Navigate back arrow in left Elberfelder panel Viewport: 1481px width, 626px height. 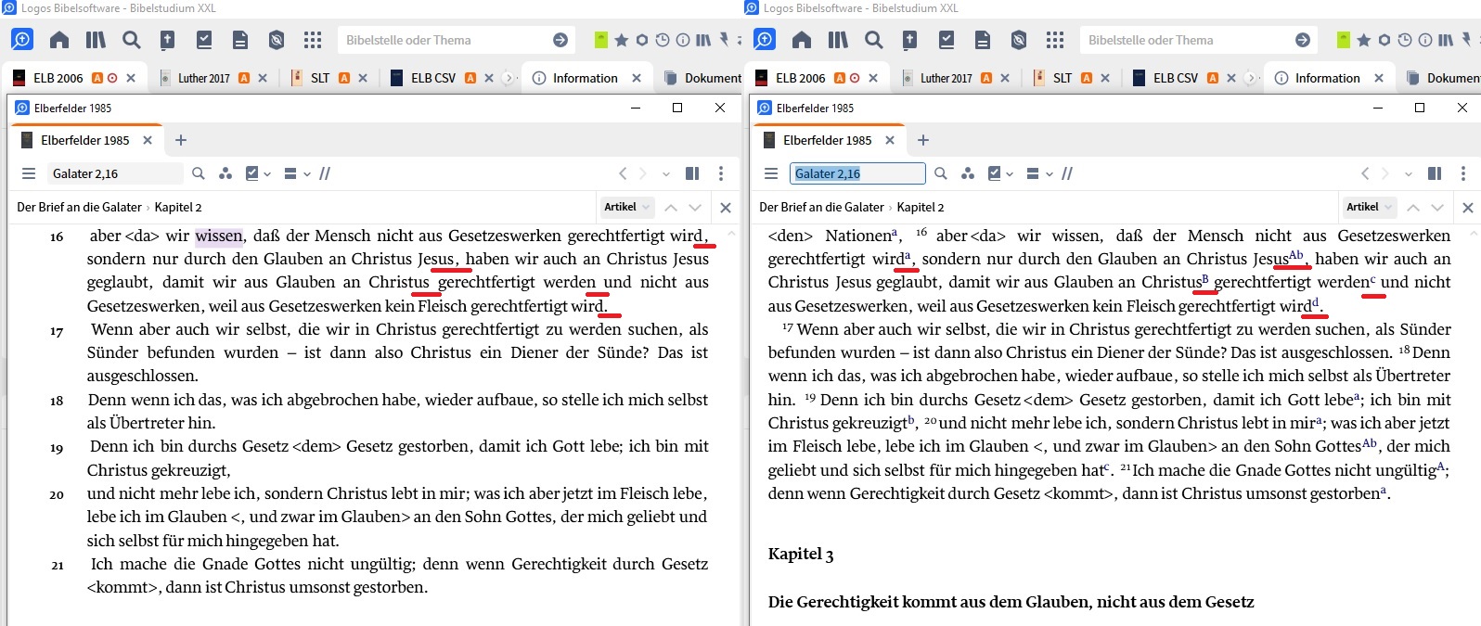pyautogui.click(x=623, y=173)
